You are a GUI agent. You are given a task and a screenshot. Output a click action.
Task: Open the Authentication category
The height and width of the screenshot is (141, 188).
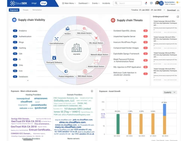[x=25, y=36]
